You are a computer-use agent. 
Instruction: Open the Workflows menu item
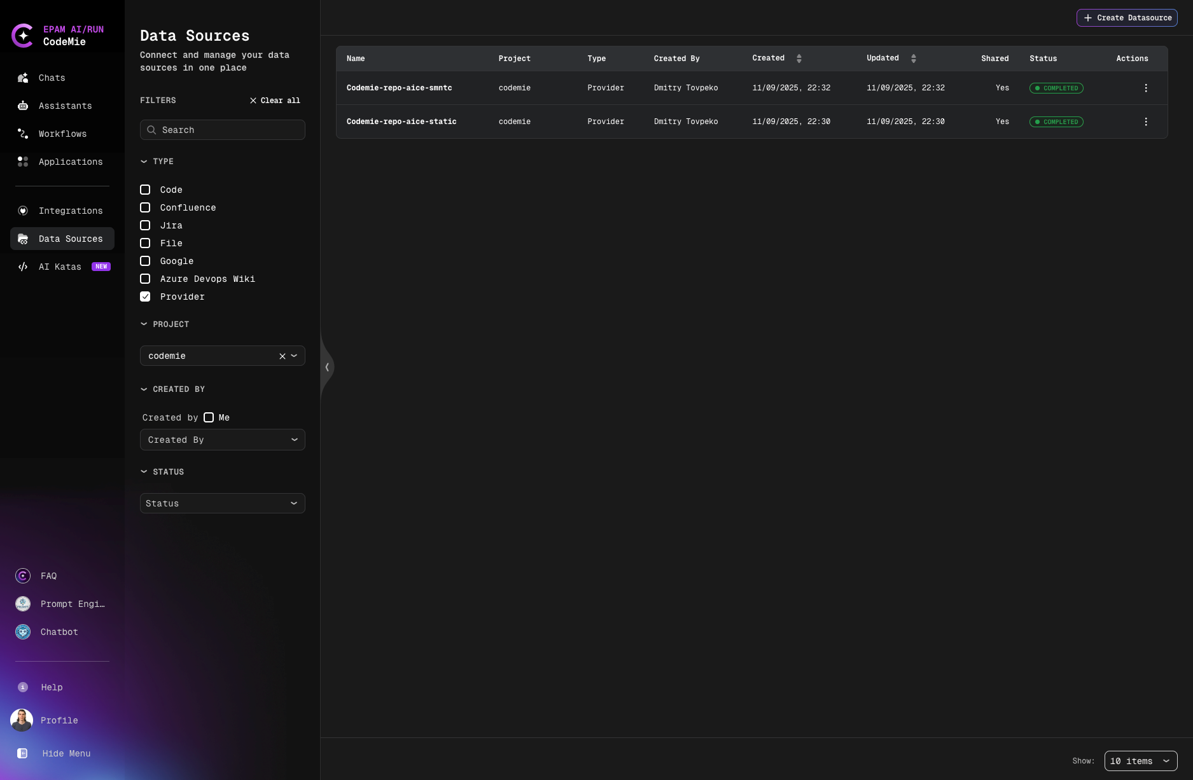tap(62, 134)
